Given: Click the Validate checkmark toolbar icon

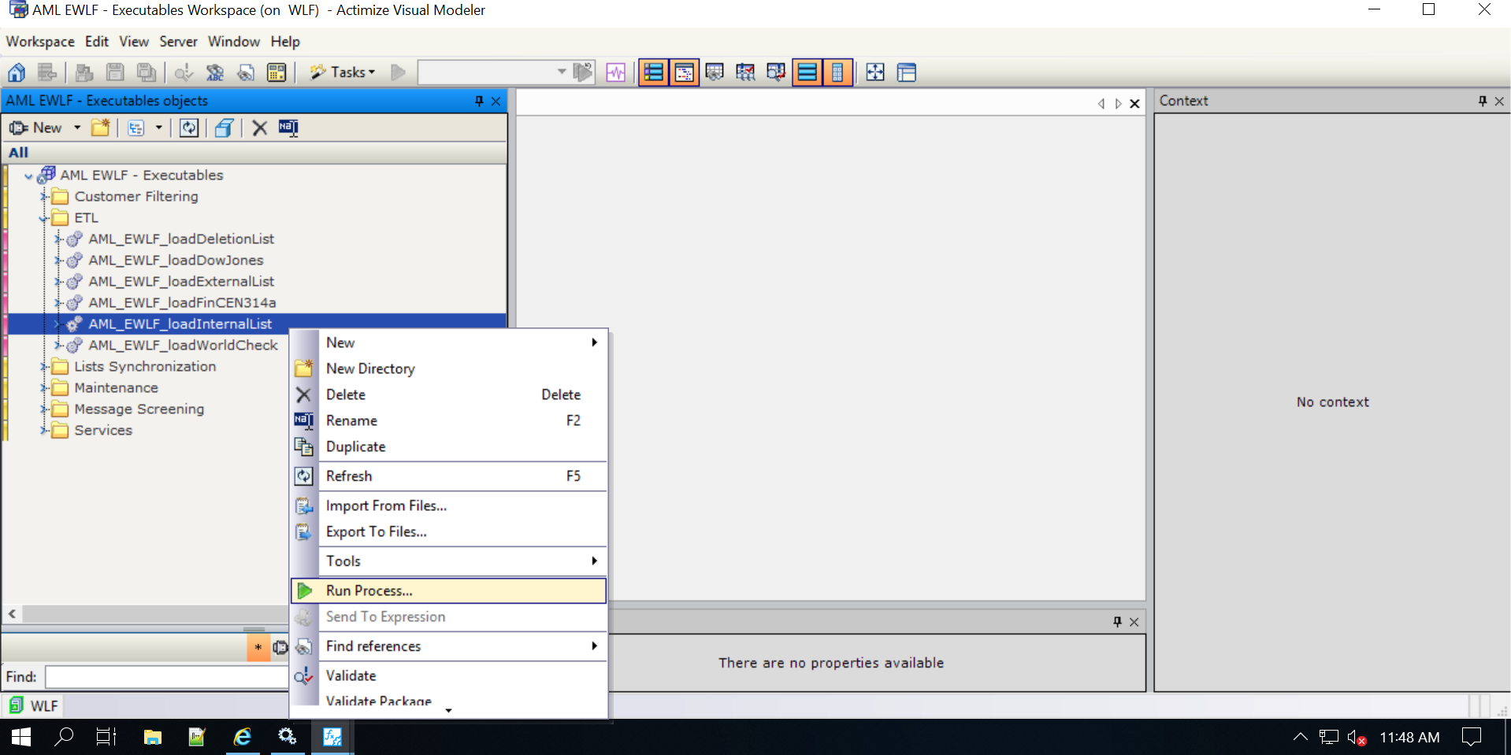Looking at the screenshot, I should [184, 72].
